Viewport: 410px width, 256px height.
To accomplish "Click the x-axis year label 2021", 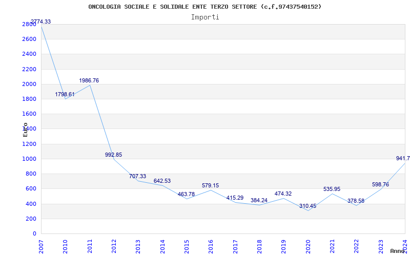I will (332, 247).
